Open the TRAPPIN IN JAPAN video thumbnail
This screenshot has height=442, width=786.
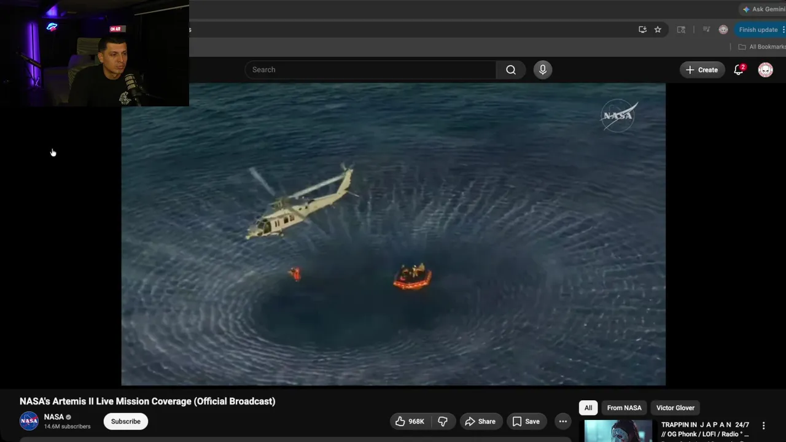[618, 431]
